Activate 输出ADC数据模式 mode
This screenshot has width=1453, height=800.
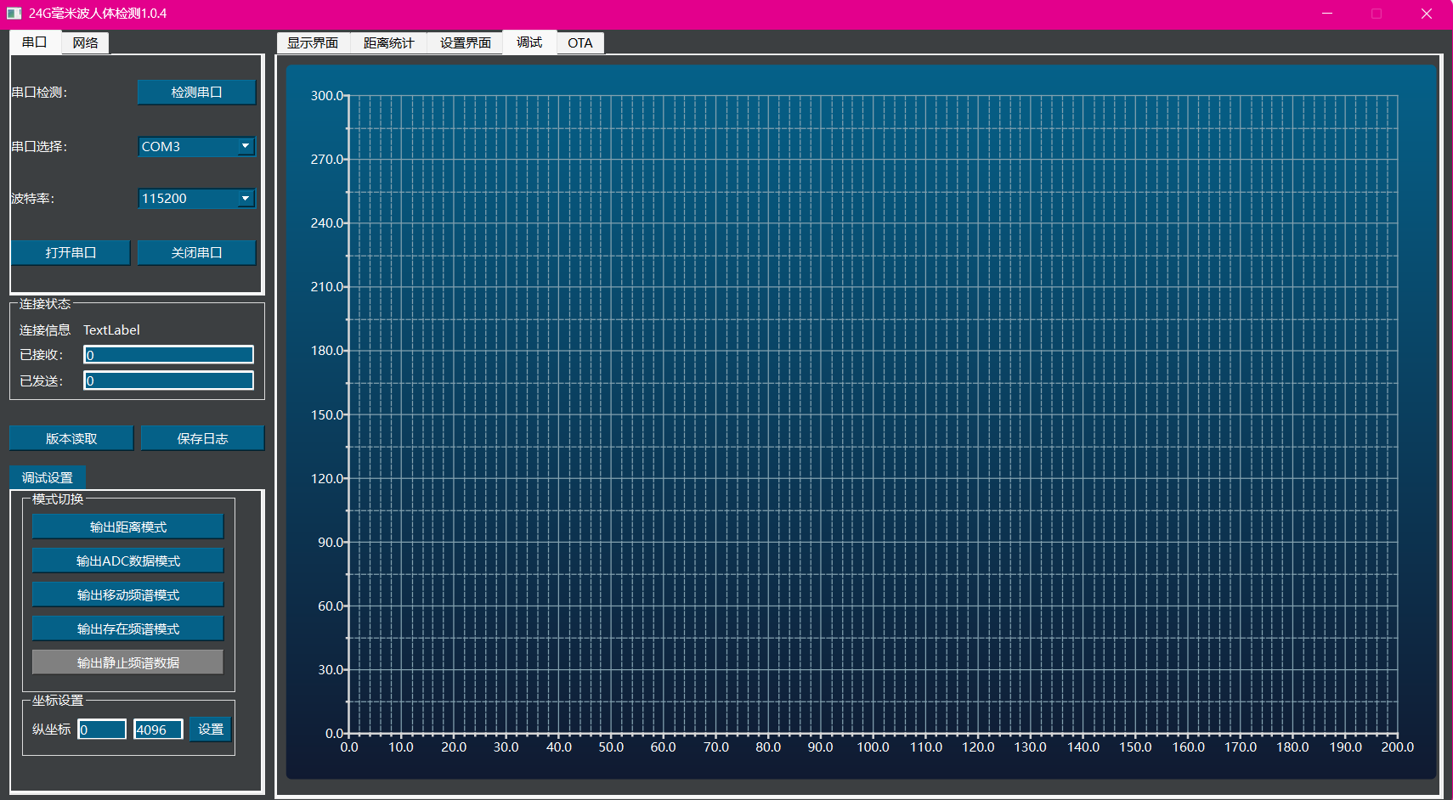click(128, 561)
